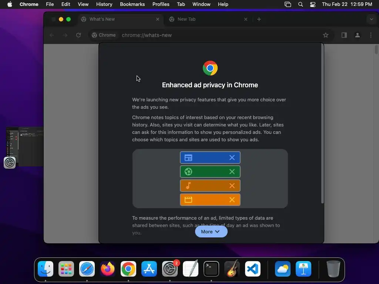
Task: Toggle the side panel icon
Action: (344, 35)
